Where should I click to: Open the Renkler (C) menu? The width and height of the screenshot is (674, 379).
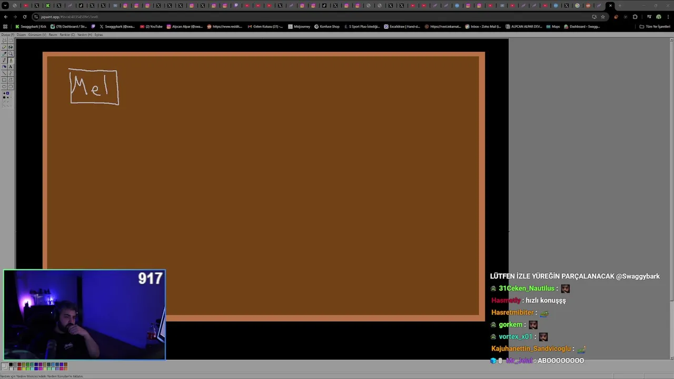tap(67, 35)
